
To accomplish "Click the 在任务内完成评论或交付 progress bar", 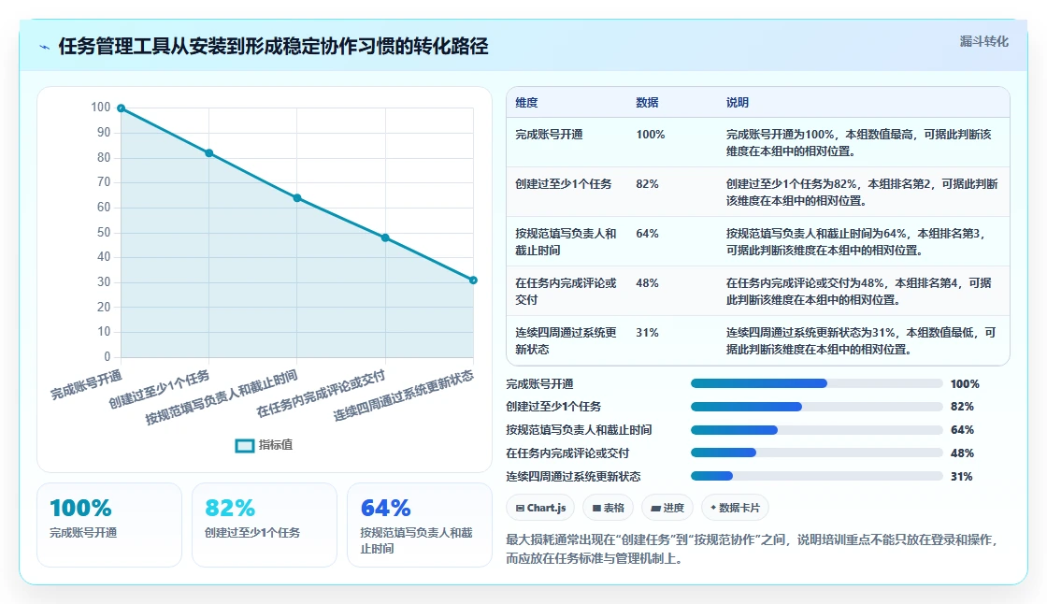I will [x=817, y=453].
